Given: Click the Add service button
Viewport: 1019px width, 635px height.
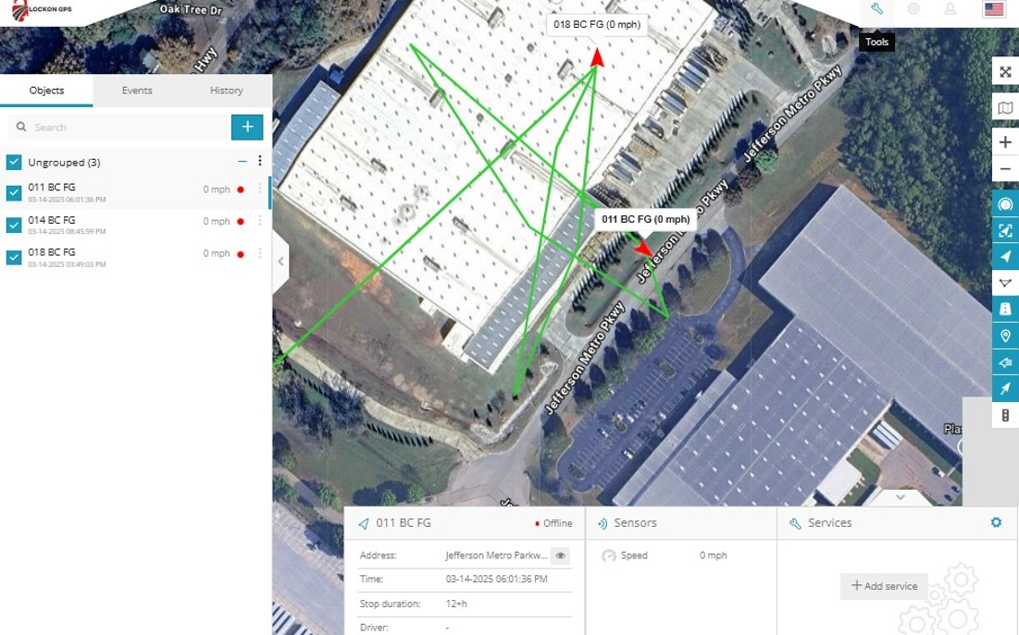Looking at the screenshot, I should [x=884, y=586].
